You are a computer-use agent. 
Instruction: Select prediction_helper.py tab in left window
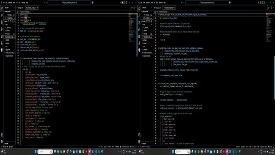32,8
